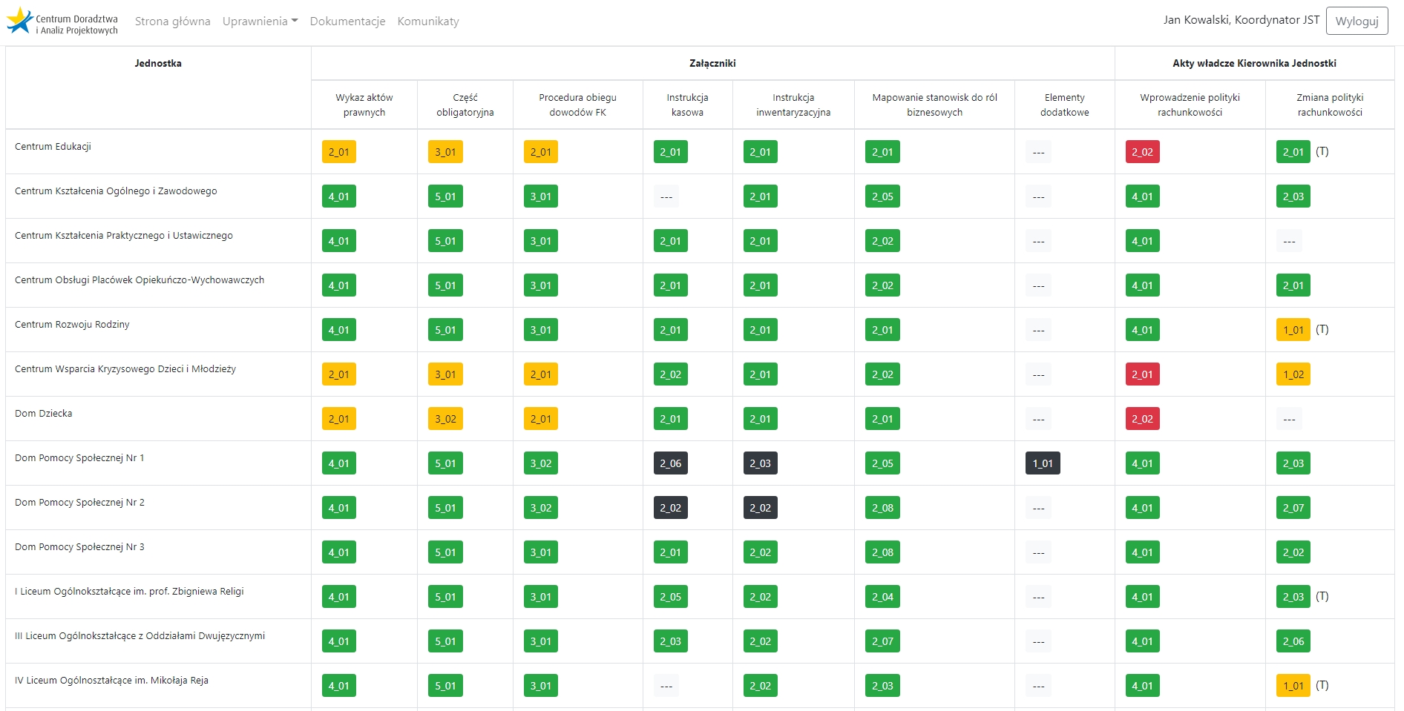Click user name Jan Kowalski, Koordynator JST
This screenshot has width=1404, height=711.
coord(1241,20)
